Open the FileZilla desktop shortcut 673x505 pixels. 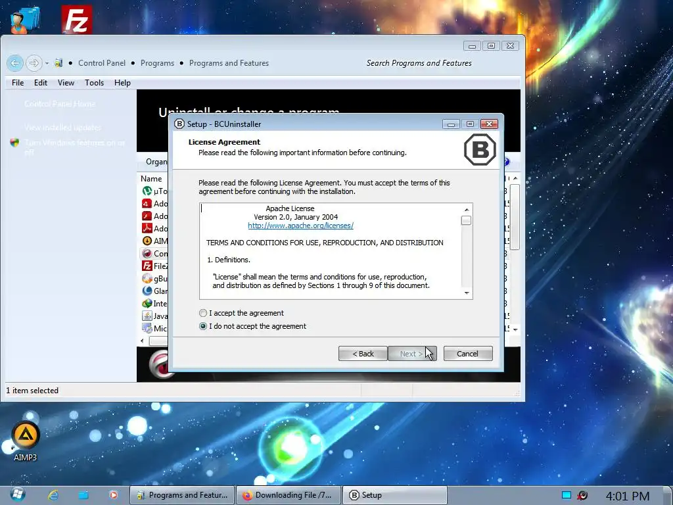[76, 19]
